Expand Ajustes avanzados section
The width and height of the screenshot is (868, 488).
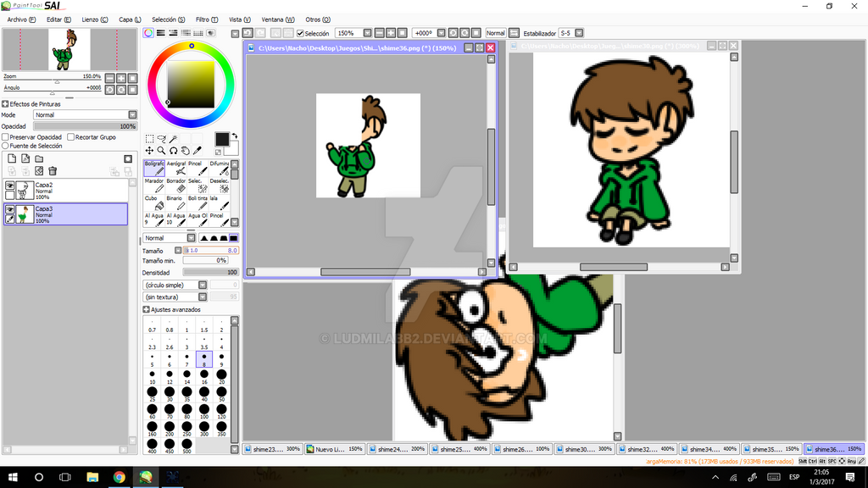click(x=146, y=310)
